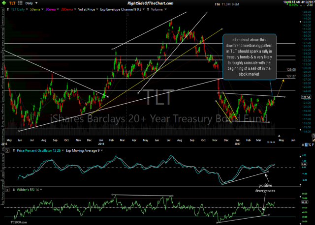Expand the Price Percent Oscillator dropdown arrow
The height and width of the screenshot is (225, 315).
click(63, 150)
